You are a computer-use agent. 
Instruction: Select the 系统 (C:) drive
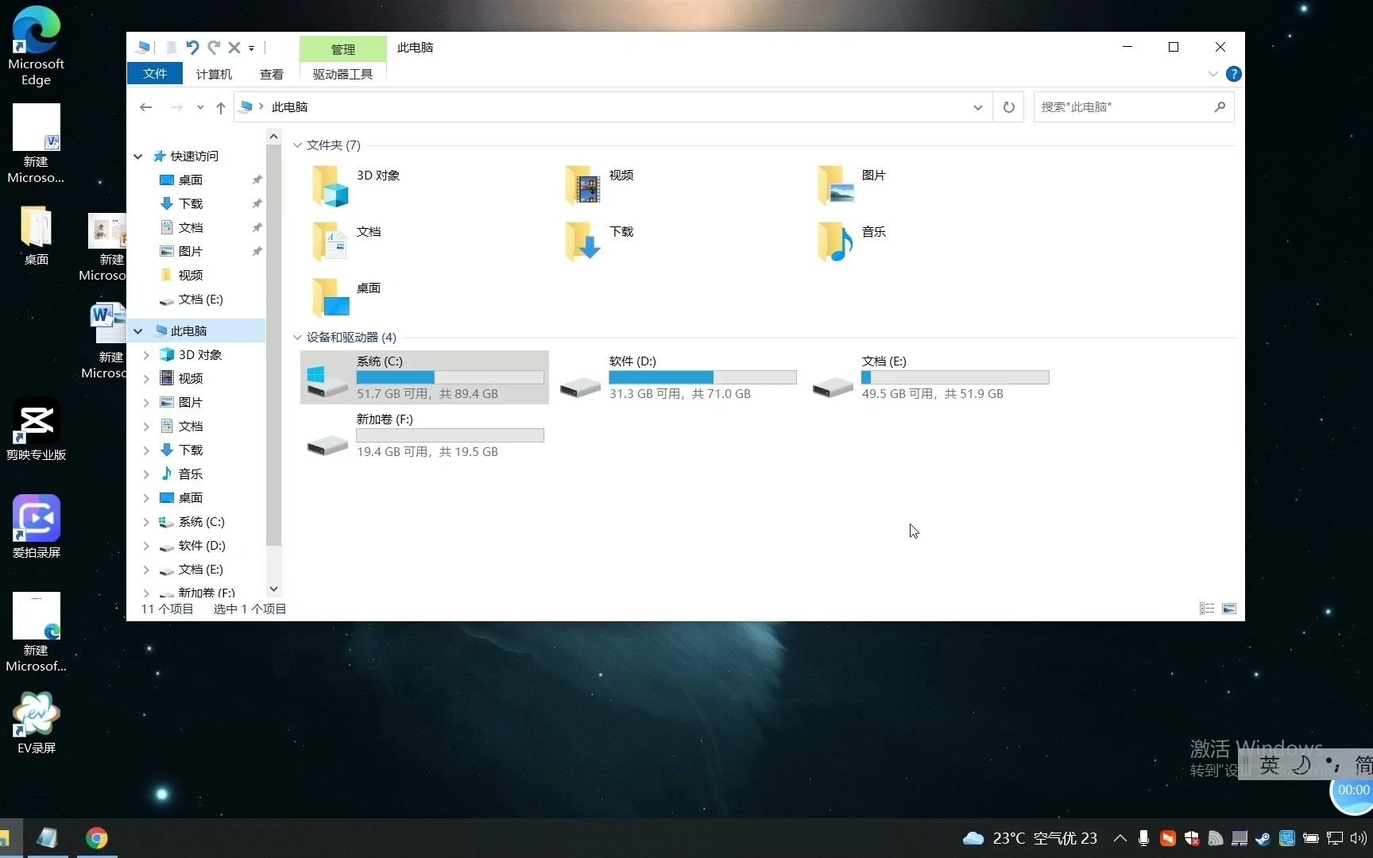point(424,377)
